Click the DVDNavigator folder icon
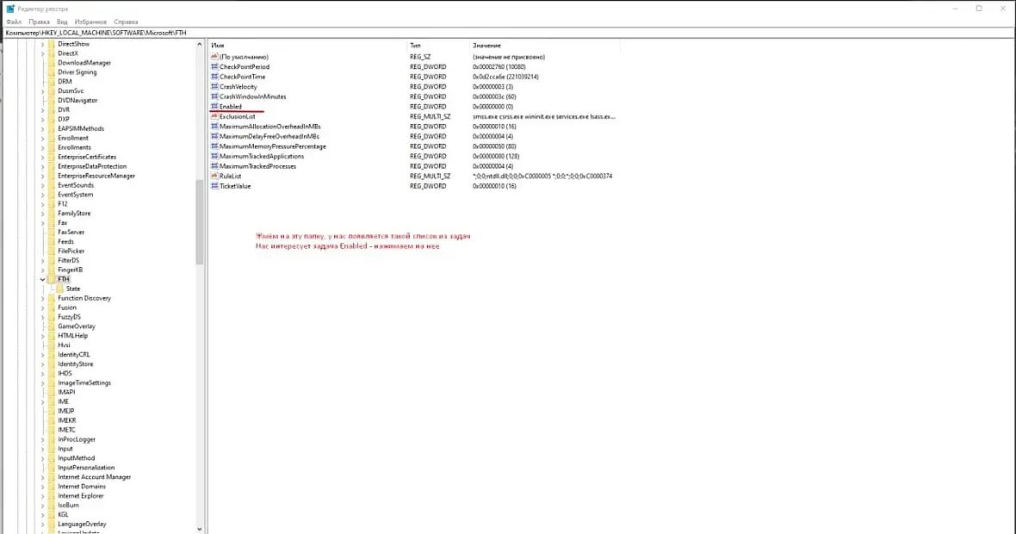Screen dimensions: 1016x534 (x=51, y=101)
